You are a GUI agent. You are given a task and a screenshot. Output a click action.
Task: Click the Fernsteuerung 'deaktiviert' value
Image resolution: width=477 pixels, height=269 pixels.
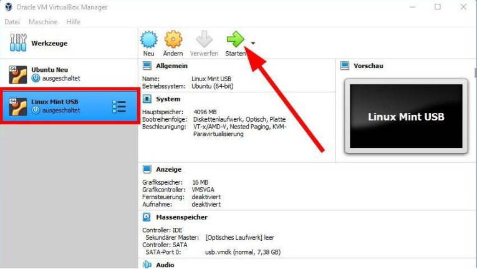(x=206, y=197)
